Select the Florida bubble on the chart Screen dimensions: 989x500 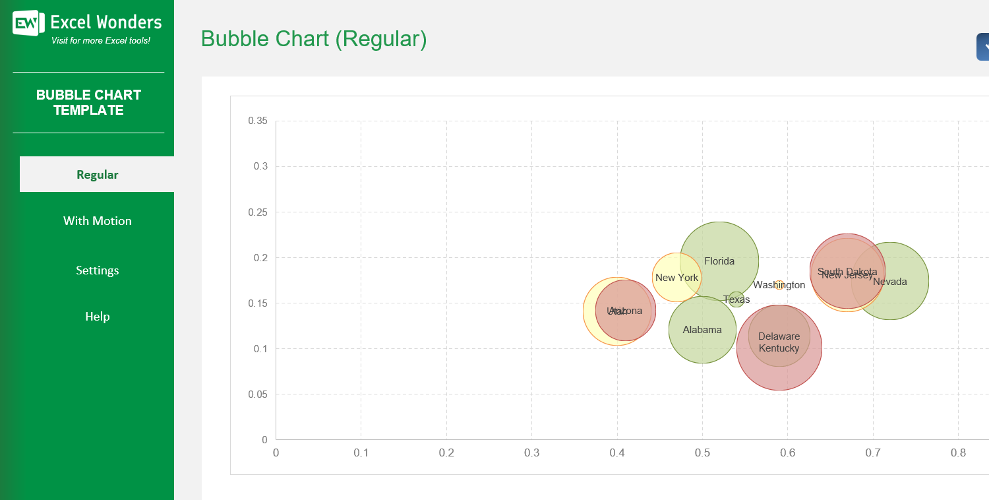720,261
